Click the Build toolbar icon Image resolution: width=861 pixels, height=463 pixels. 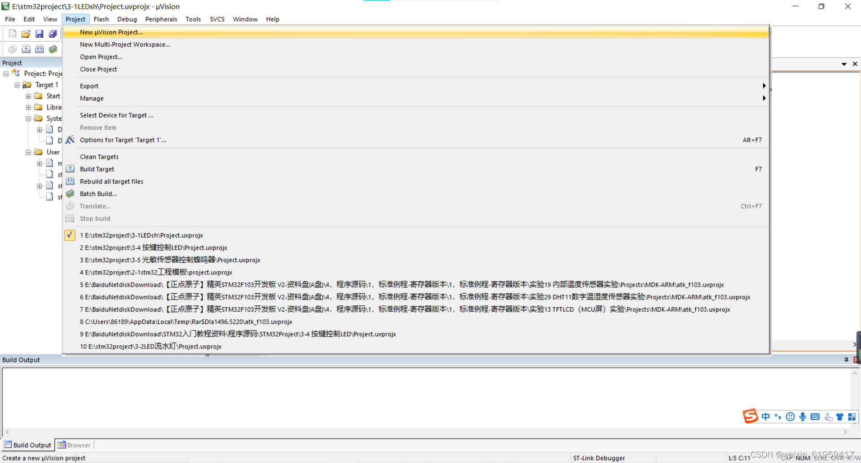26,49
